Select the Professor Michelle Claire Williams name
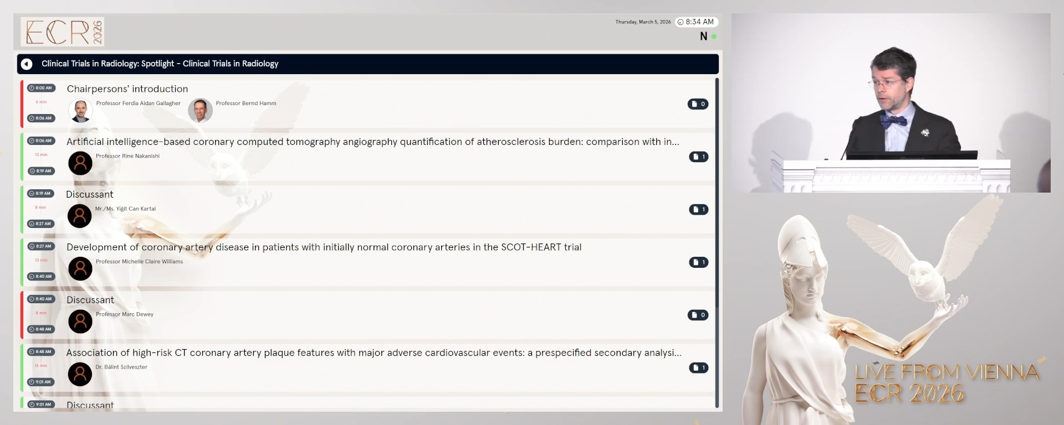The width and height of the screenshot is (1064, 425). click(x=139, y=262)
